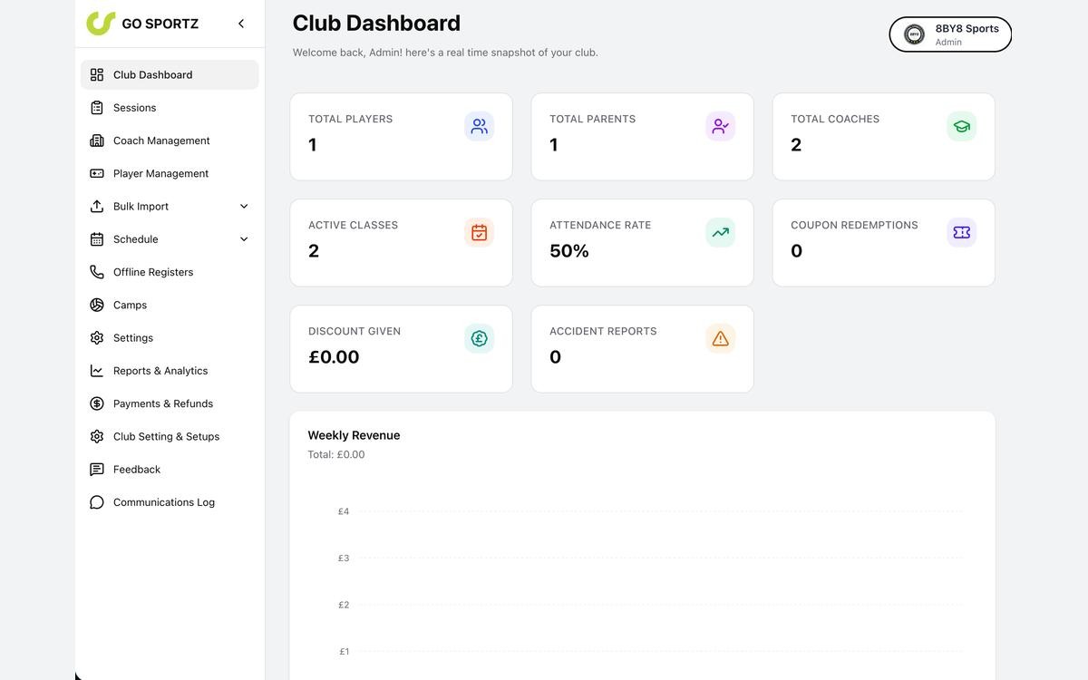Click the Go Sportz logo icon
Image resolution: width=1088 pixels, height=680 pixels.
[101, 24]
